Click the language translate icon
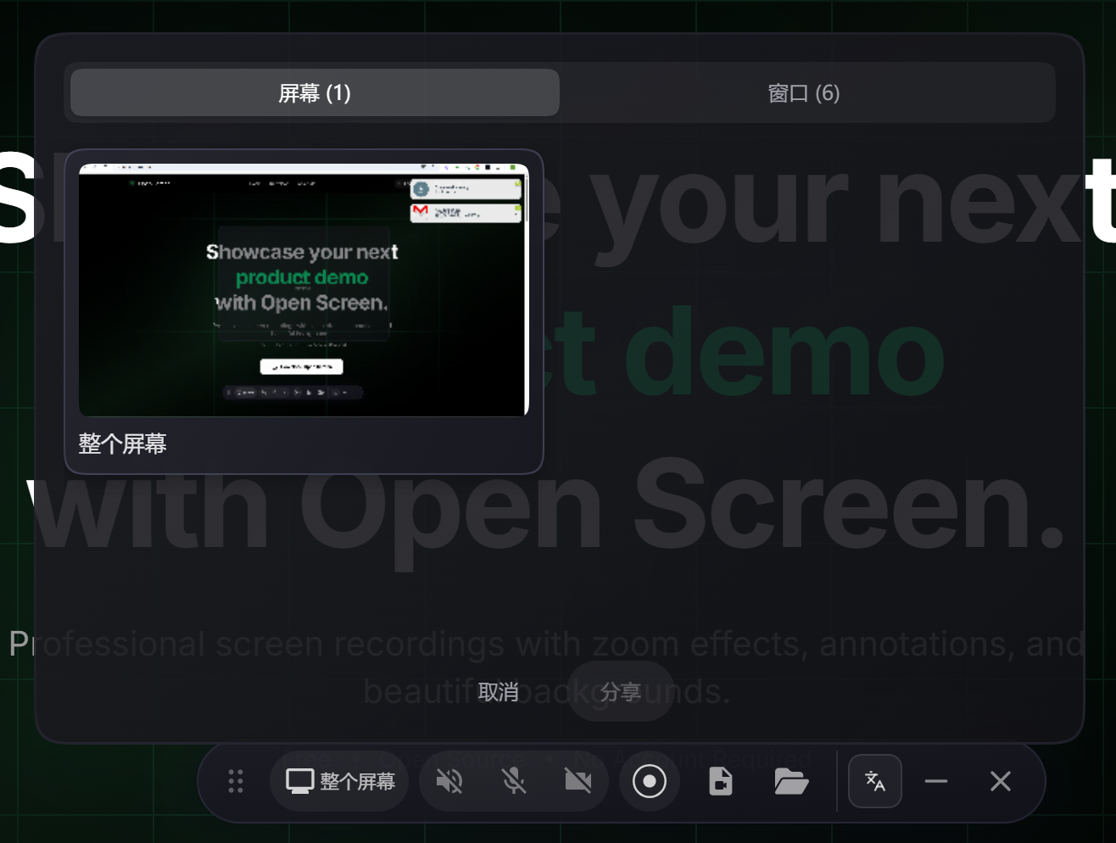This screenshot has width=1116, height=843. pos(875,781)
